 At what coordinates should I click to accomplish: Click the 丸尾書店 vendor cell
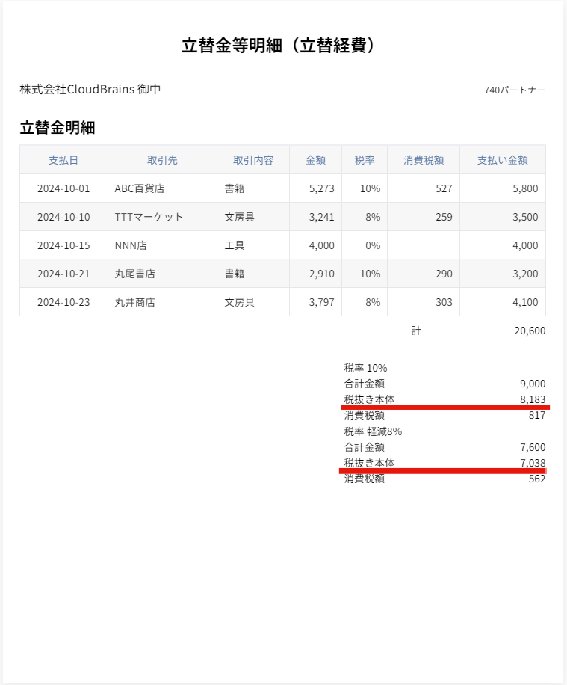tap(162, 274)
